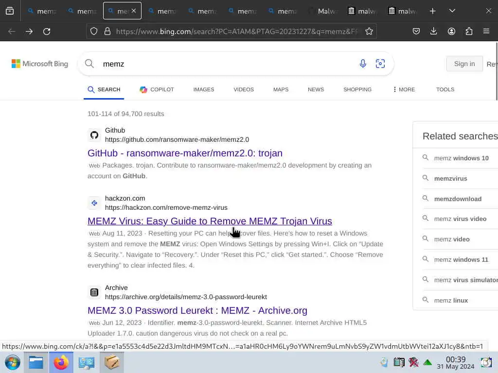Switch to the VIDEOS tab
The width and height of the screenshot is (498, 373).
click(244, 90)
